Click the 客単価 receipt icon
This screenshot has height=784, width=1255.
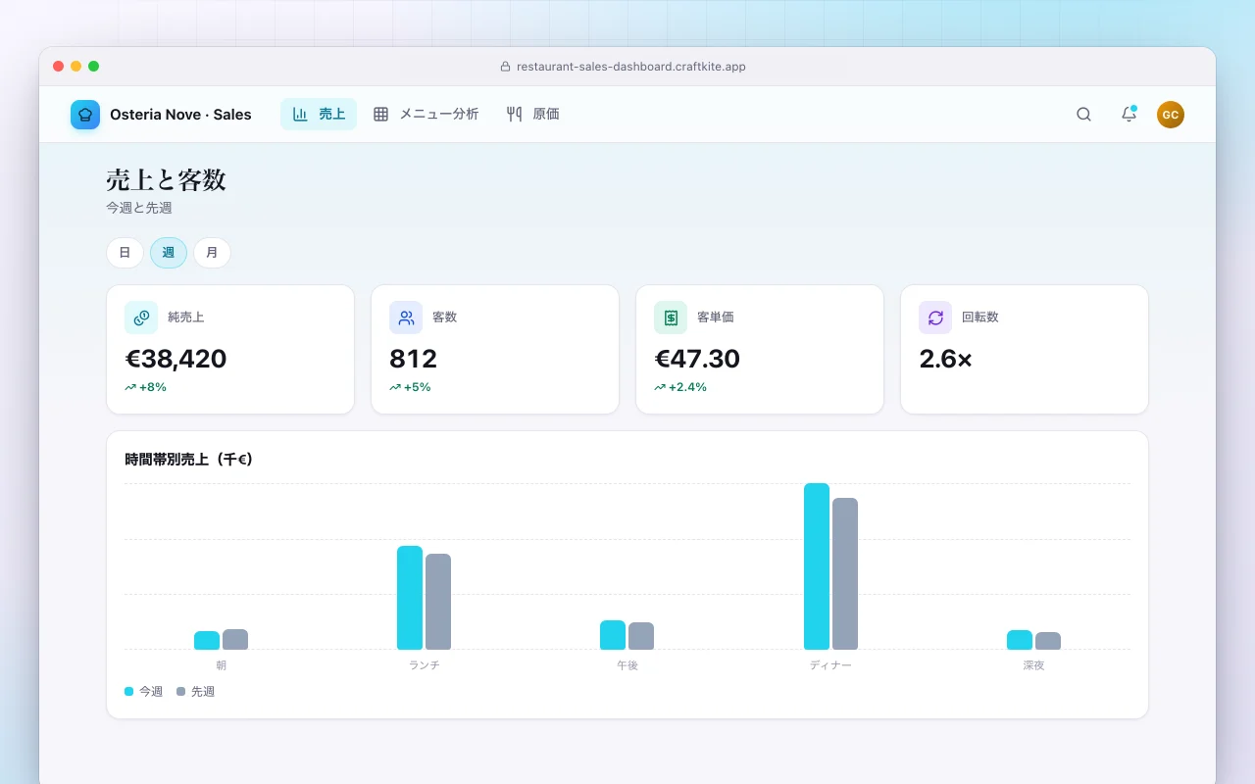671,318
